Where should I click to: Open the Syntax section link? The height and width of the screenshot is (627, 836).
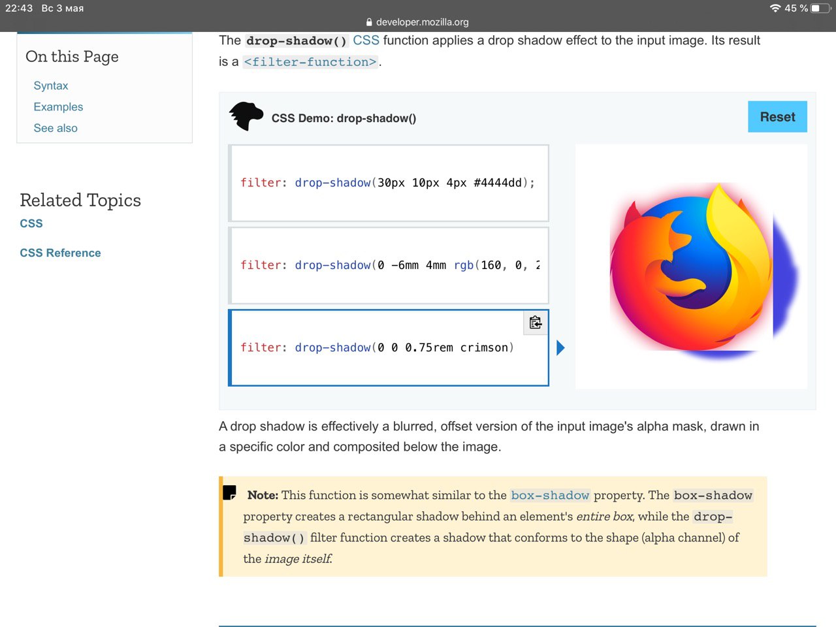pyautogui.click(x=51, y=86)
